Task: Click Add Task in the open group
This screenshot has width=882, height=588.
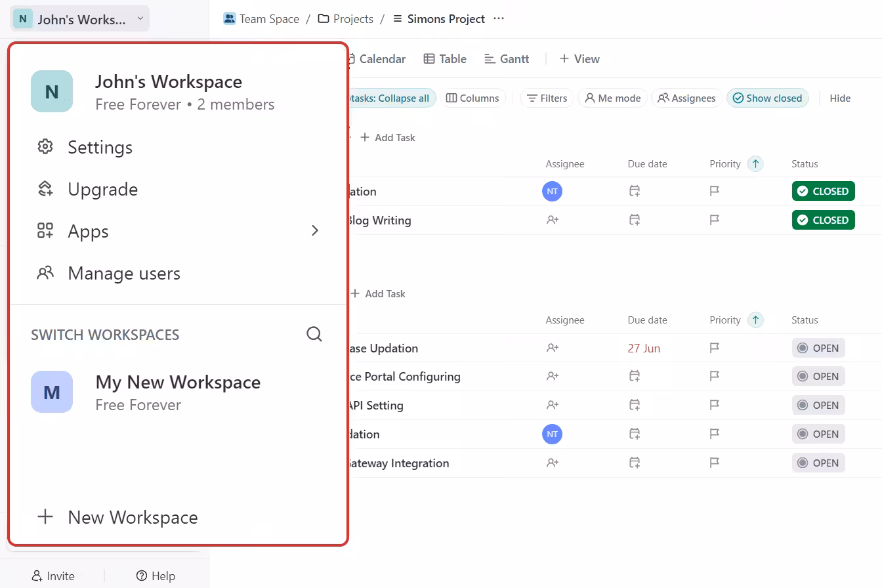Action: [378, 293]
